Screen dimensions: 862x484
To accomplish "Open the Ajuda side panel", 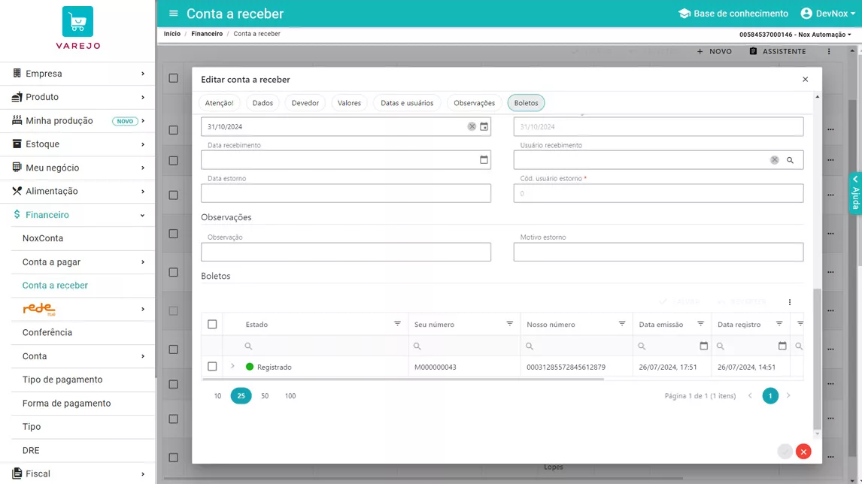I will (x=855, y=193).
